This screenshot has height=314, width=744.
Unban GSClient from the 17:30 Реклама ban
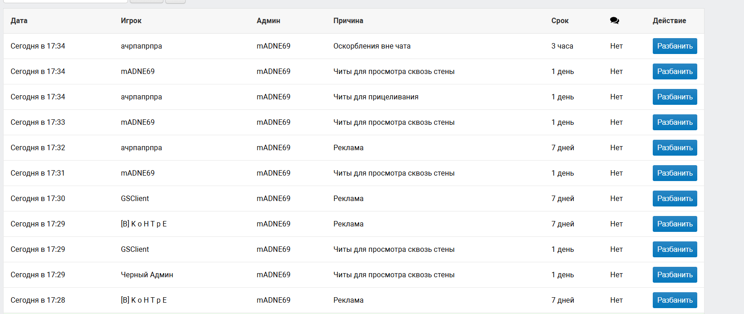point(675,198)
